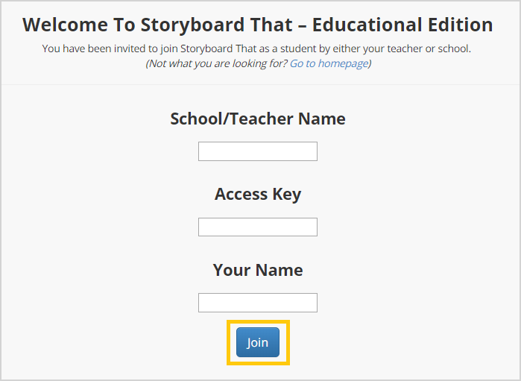The width and height of the screenshot is (521, 381).
Task: Click the Join button
Action: pyautogui.click(x=258, y=342)
